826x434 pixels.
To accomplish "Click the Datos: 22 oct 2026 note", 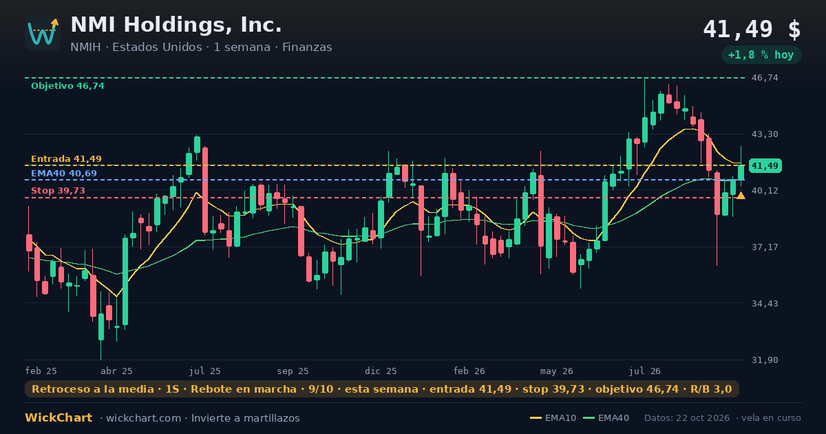I will tap(688, 418).
